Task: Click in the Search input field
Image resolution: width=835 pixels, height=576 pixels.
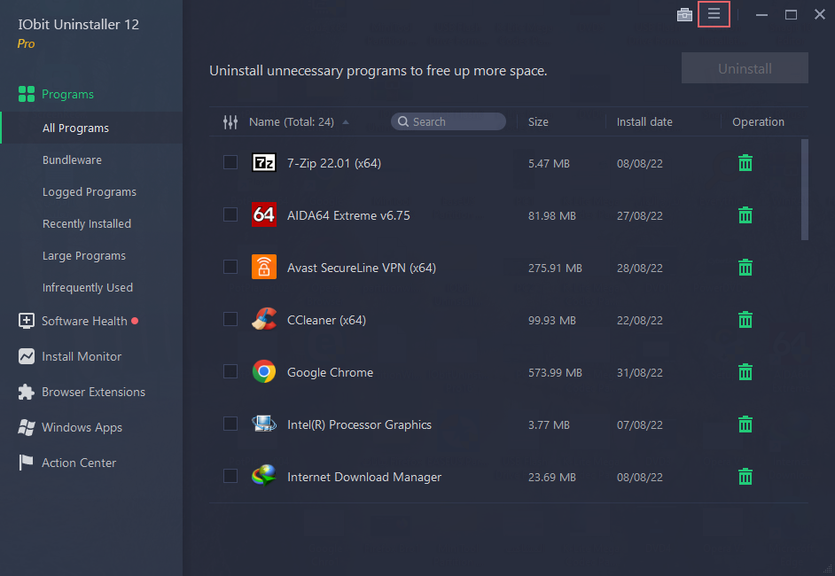Action: click(449, 121)
